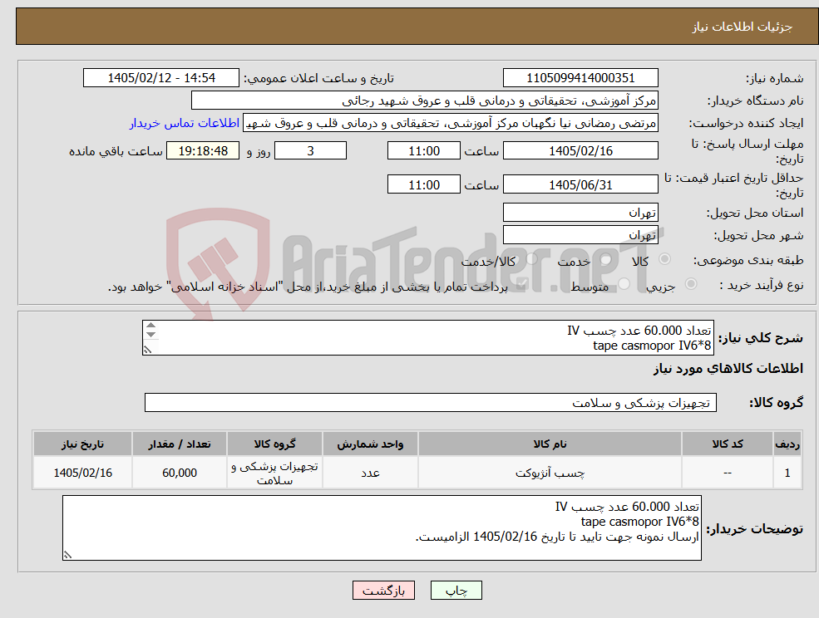The width and height of the screenshot is (819, 618).
Task: Click the نام کالا column header
Action: tap(550, 444)
